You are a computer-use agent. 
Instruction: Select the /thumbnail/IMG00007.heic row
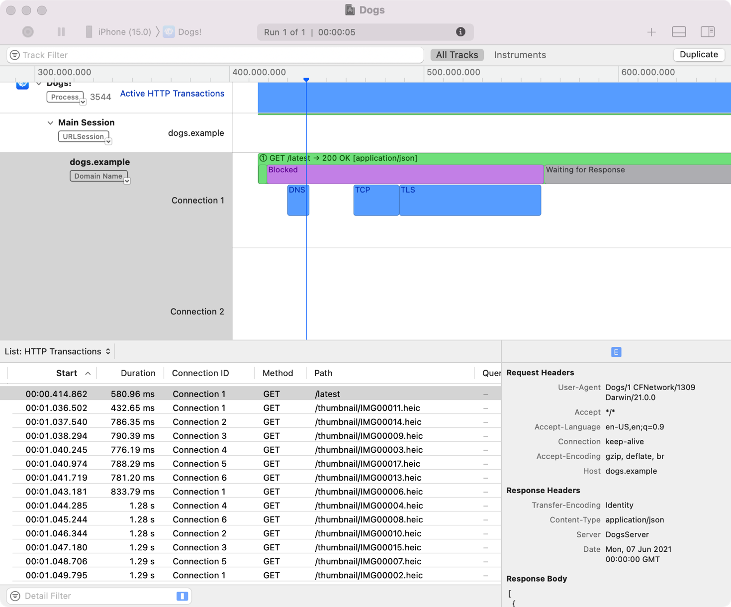point(251,561)
